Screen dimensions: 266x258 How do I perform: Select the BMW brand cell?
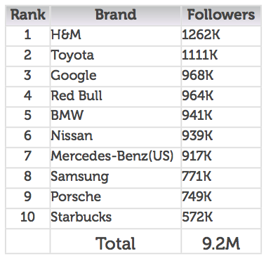116,116
